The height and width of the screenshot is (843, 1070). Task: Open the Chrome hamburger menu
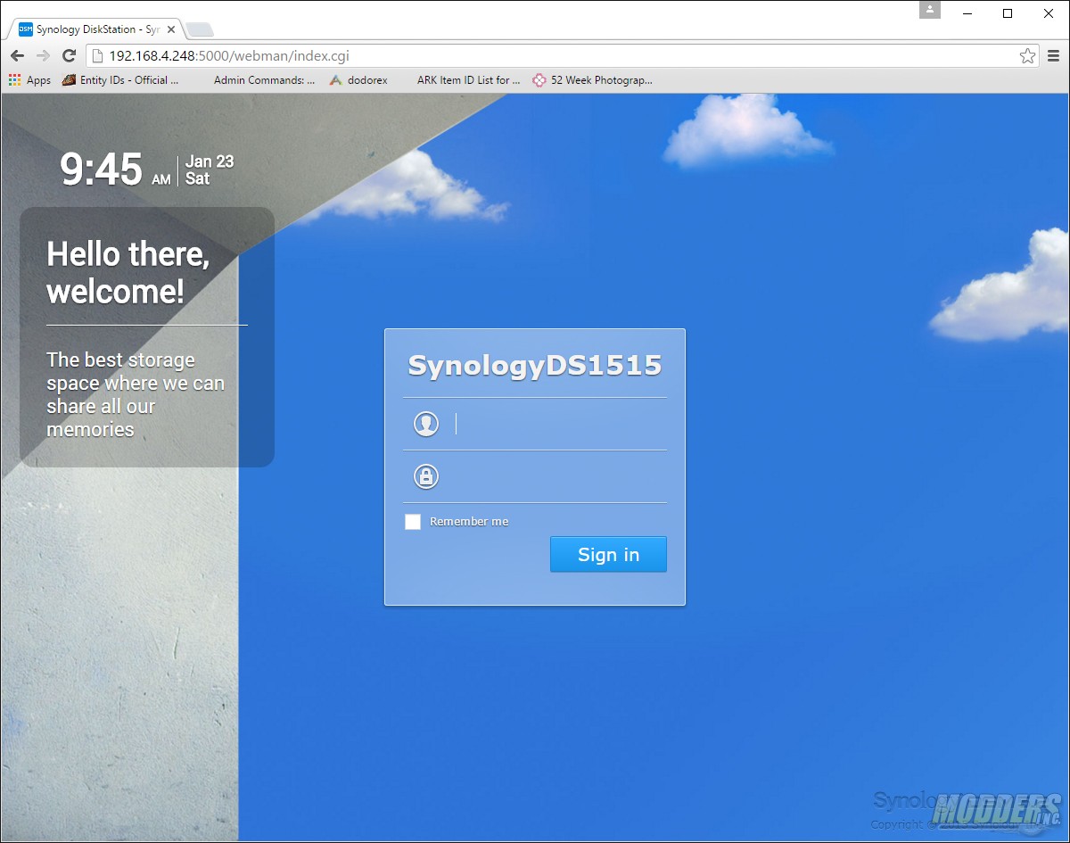point(1053,56)
